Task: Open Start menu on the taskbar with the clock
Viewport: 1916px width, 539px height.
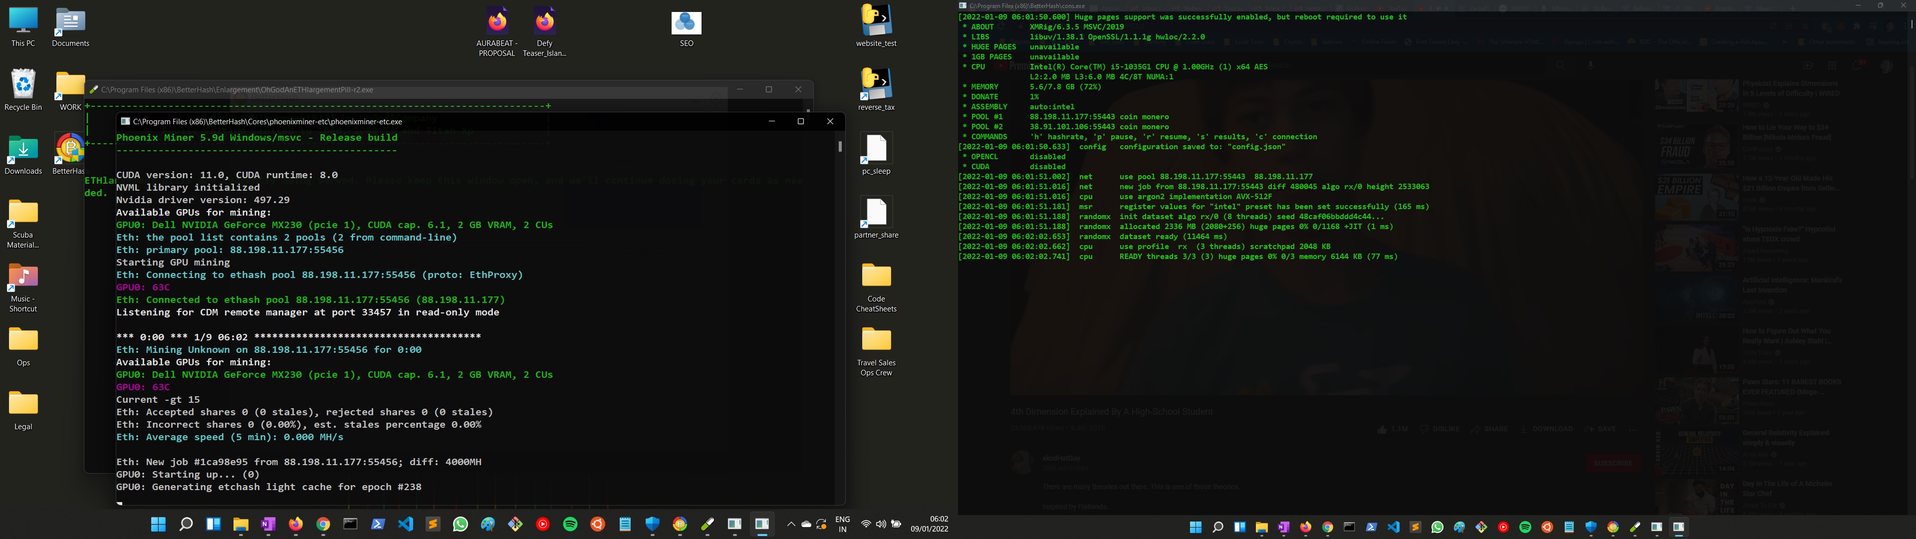Action: 159,524
